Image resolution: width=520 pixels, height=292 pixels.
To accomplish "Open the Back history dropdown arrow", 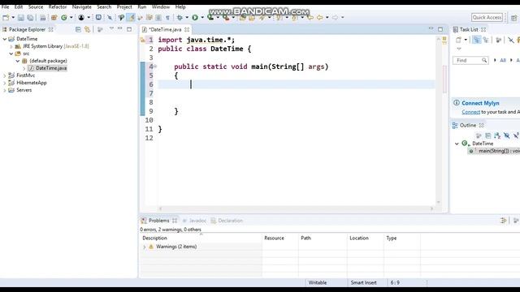I will coord(327,18).
